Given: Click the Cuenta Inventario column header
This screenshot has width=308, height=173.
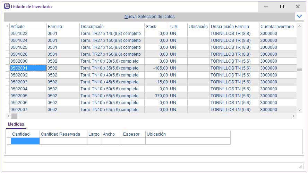Looking at the screenshot, I should 277,27.
